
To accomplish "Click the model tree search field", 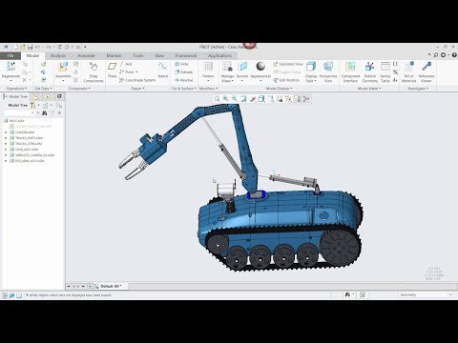I will tap(19, 112).
